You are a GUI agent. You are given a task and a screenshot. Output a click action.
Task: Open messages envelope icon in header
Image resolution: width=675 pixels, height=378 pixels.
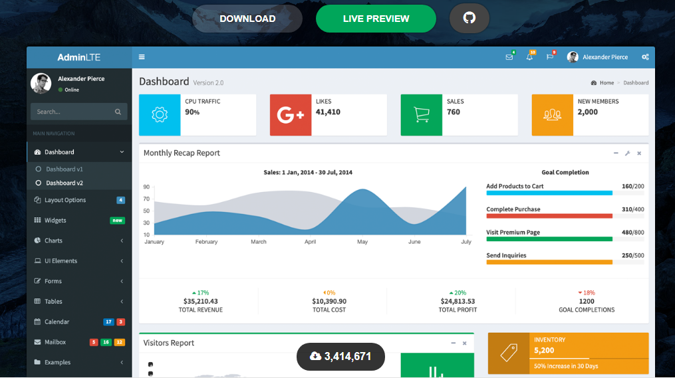point(509,56)
